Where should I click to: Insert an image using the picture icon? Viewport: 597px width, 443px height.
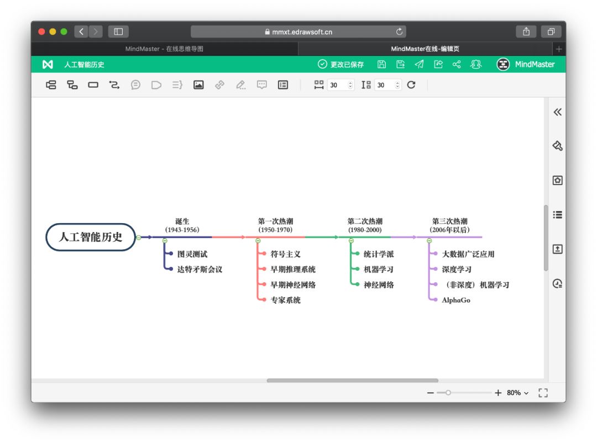click(198, 85)
